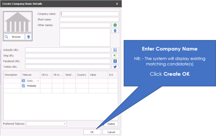Click the Facebook icon button
This screenshot has height=136, width=216.
115,61
